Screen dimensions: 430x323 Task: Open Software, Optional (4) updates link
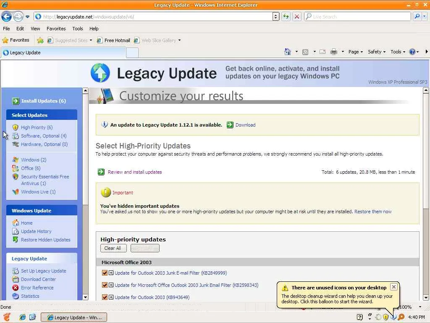click(x=44, y=136)
